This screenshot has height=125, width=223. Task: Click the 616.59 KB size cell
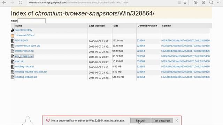pos(118,77)
